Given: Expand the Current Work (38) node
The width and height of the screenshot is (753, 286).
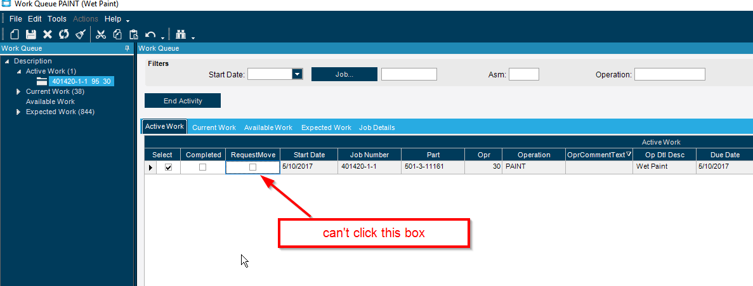Looking at the screenshot, I should point(19,91).
